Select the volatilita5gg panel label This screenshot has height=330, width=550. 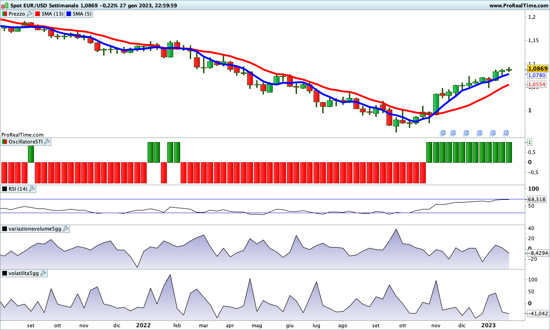pos(24,273)
